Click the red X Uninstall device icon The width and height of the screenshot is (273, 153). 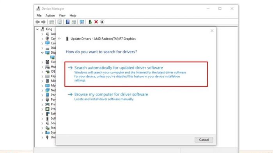point(96,22)
